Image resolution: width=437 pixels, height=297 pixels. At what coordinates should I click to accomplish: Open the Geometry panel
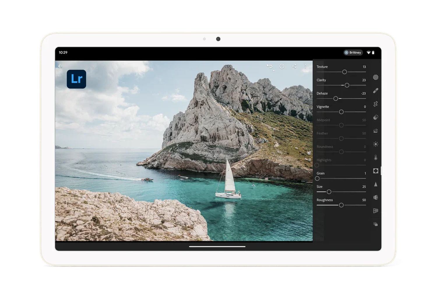tap(376, 211)
